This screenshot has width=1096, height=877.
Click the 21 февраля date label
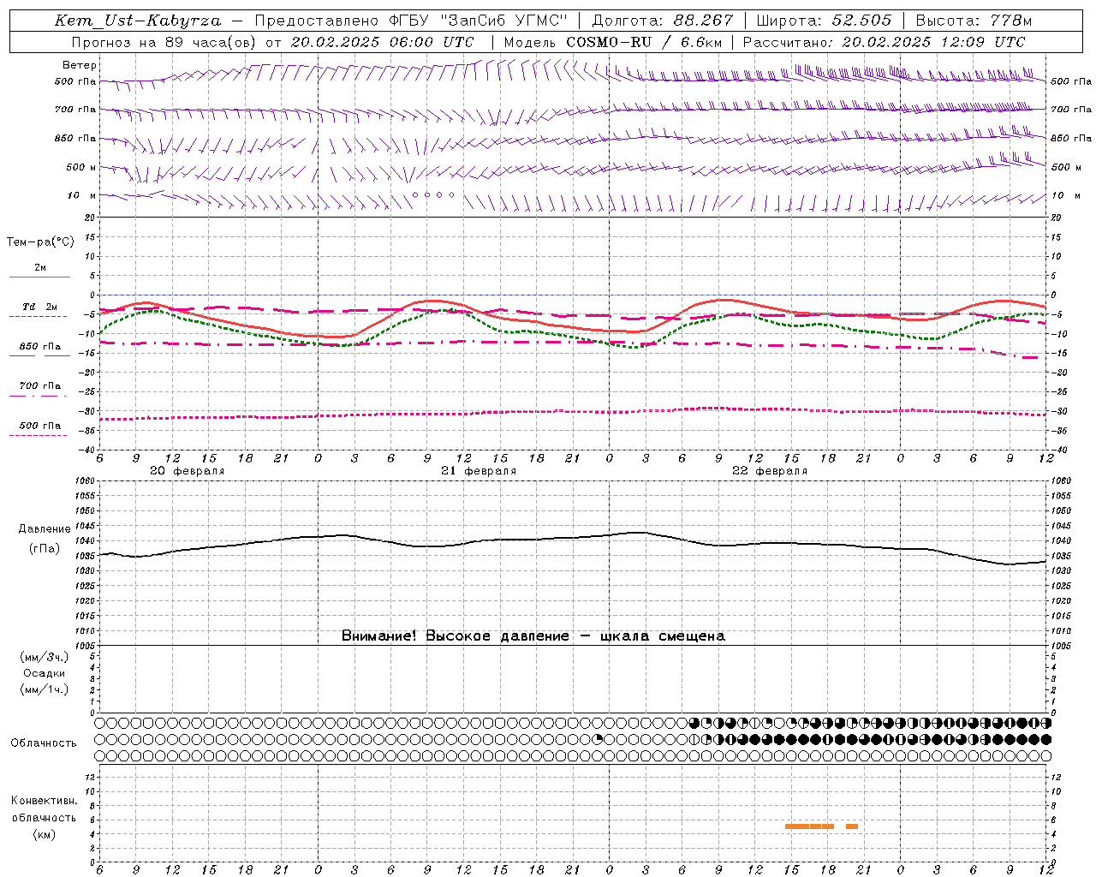pos(479,471)
